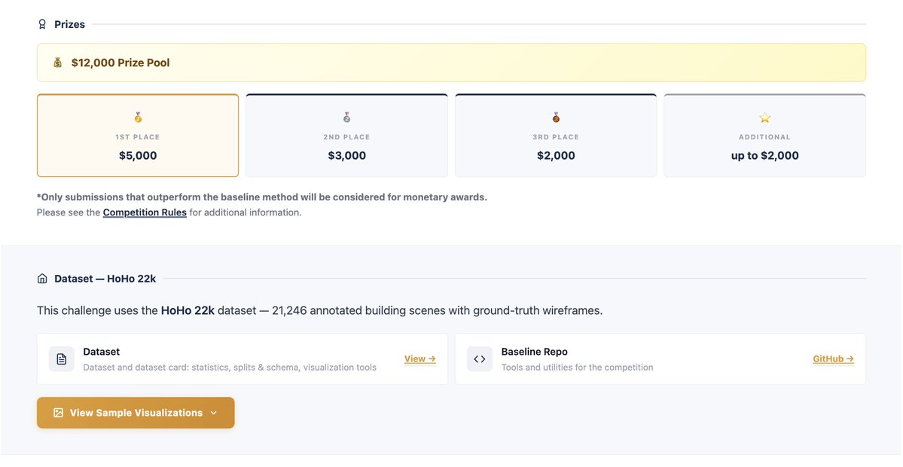Viewport: 903px width, 467px height.
Task: Click the 2ND PLACE label
Action: [346, 137]
